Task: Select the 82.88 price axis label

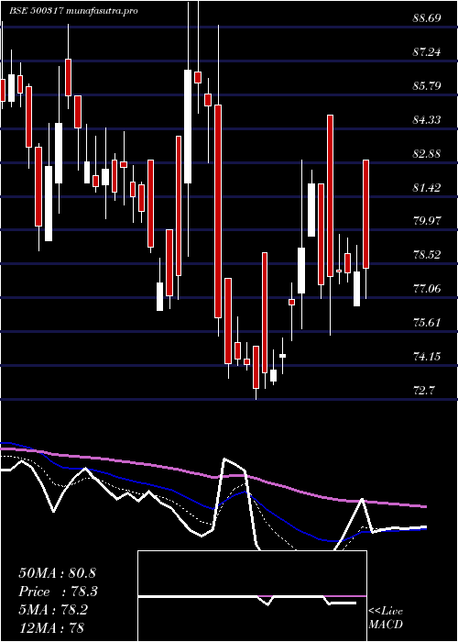Action: point(427,154)
